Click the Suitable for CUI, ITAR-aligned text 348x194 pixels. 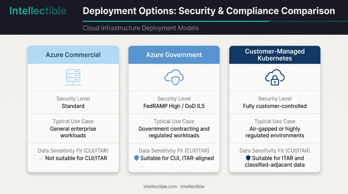(x=177, y=158)
